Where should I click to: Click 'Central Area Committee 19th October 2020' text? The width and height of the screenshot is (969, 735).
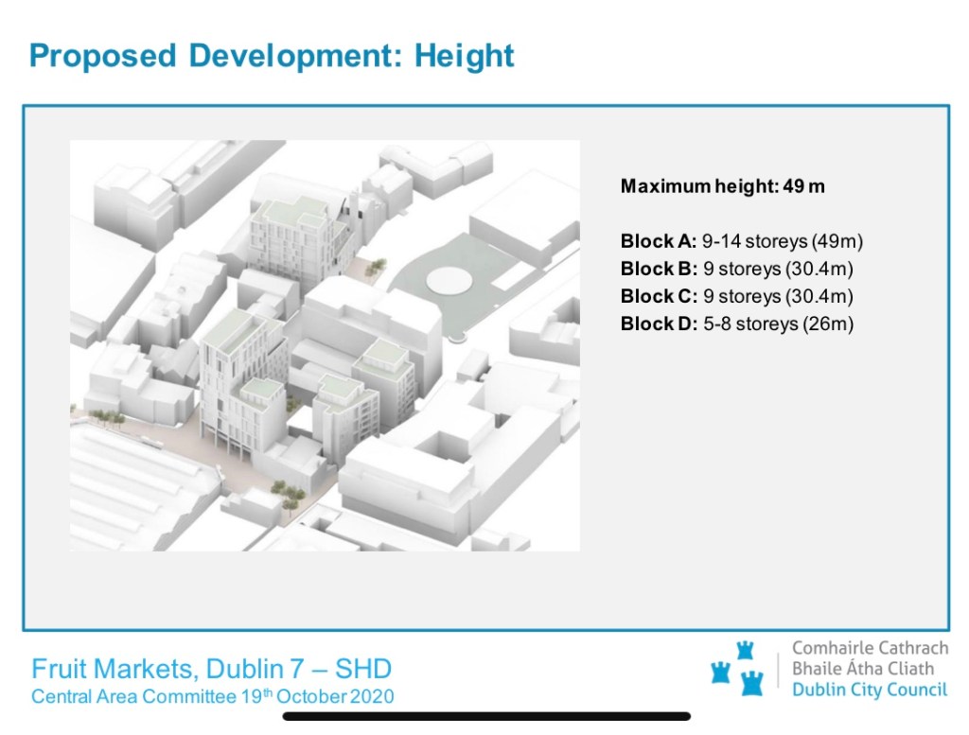point(212,697)
